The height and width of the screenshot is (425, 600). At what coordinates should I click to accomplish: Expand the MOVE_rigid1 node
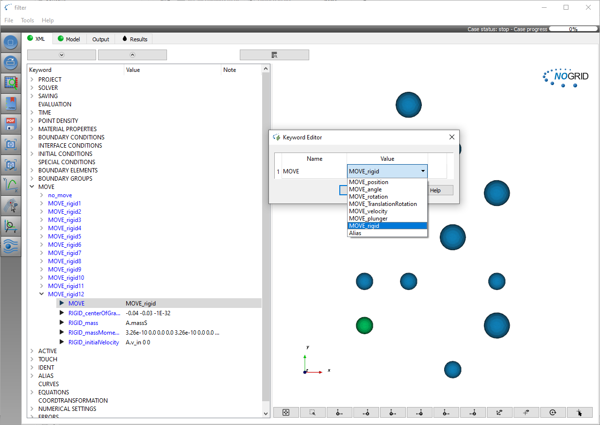tap(42, 204)
